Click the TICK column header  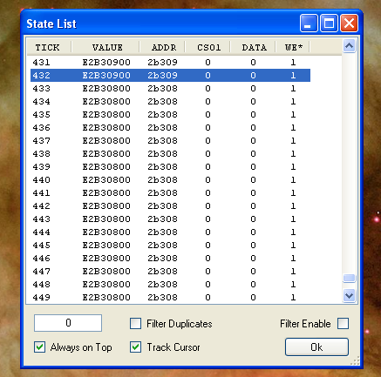coord(49,47)
